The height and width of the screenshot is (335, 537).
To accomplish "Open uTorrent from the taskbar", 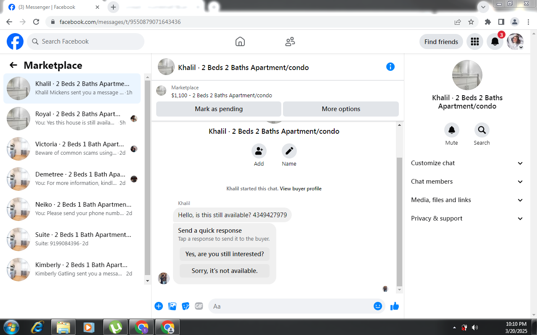I will pyautogui.click(x=115, y=327).
